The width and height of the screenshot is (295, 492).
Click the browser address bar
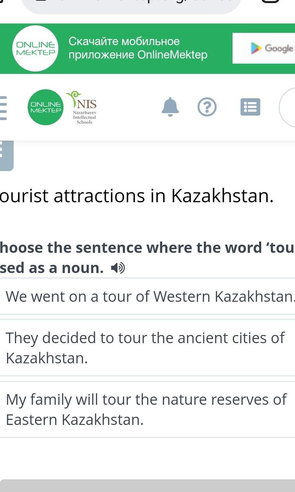[131, 5]
